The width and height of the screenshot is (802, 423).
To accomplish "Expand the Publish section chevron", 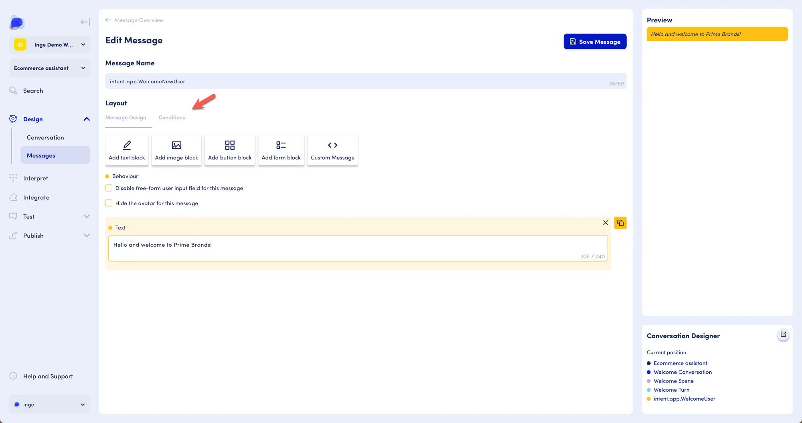I will (x=87, y=236).
